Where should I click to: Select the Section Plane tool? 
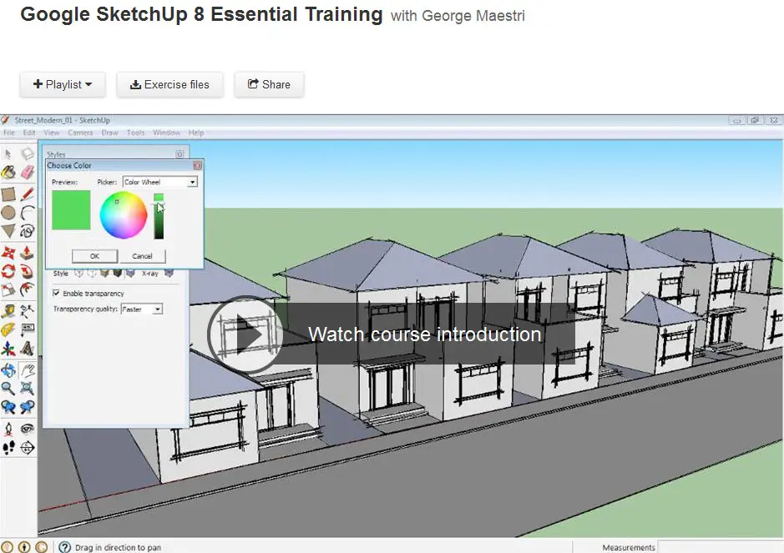coord(27,448)
